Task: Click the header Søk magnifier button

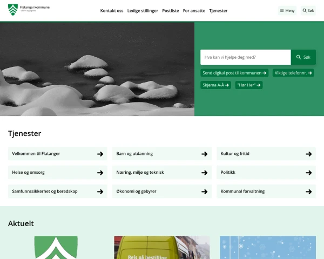Action: click(x=308, y=11)
